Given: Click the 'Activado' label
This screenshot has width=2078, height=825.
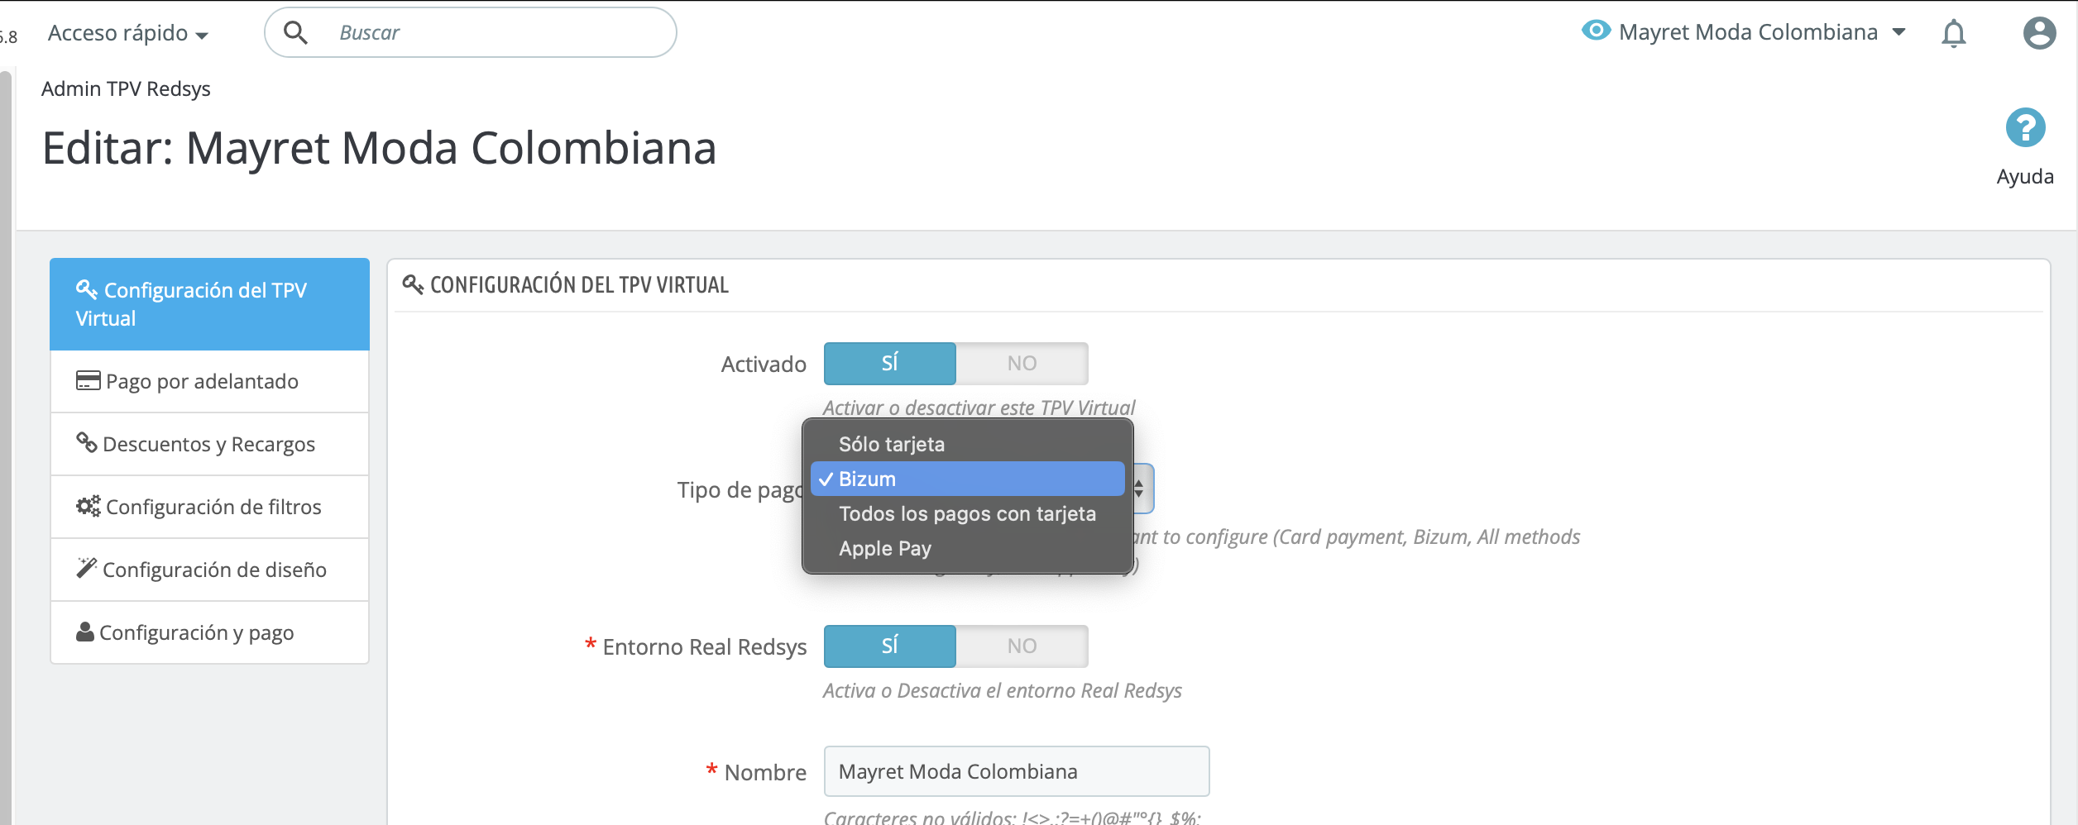Looking at the screenshot, I should click(764, 364).
